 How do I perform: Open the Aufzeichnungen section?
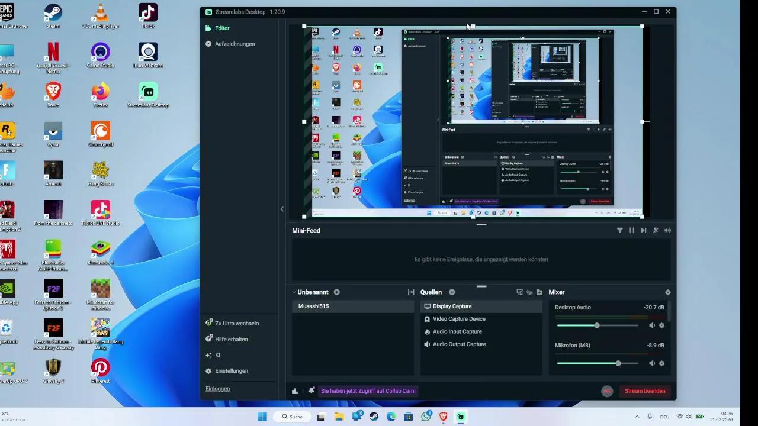(230, 44)
